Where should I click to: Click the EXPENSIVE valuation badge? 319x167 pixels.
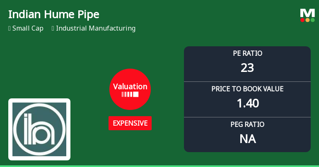[130, 123]
